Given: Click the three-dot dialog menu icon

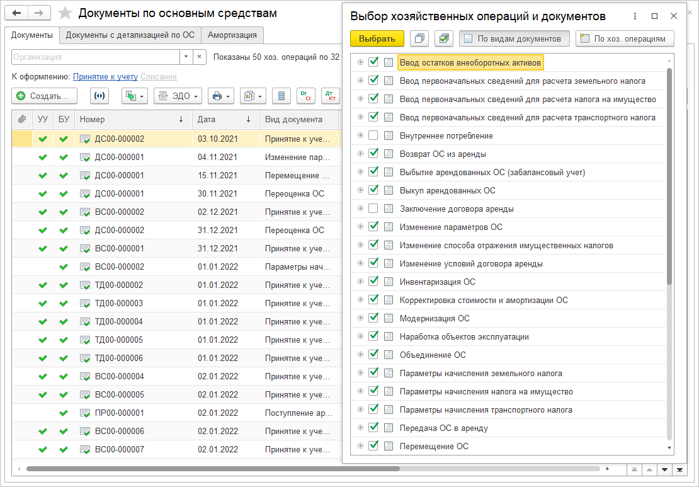Looking at the screenshot, I should [x=635, y=16].
